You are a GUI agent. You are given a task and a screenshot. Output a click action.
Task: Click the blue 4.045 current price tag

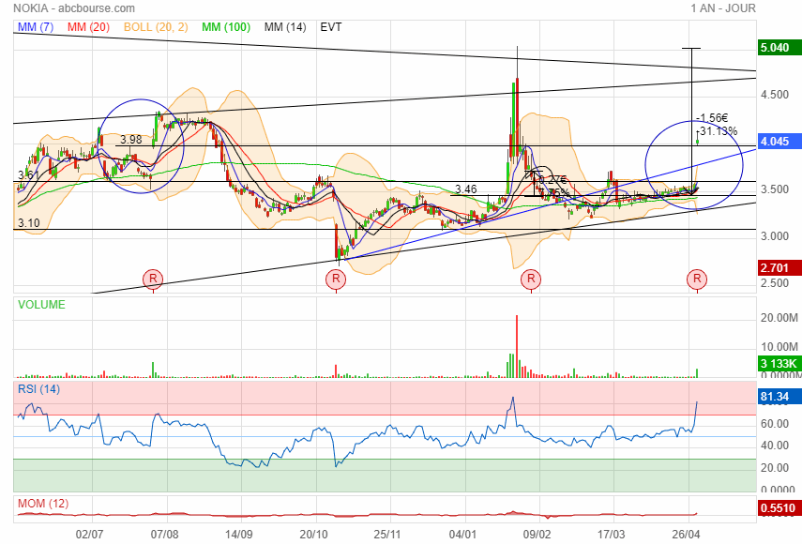click(x=779, y=141)
